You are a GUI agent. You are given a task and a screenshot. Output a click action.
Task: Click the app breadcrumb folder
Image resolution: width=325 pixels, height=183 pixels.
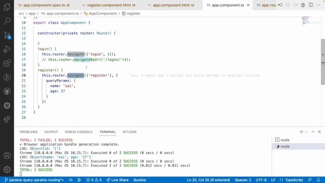tap(32, 14)
